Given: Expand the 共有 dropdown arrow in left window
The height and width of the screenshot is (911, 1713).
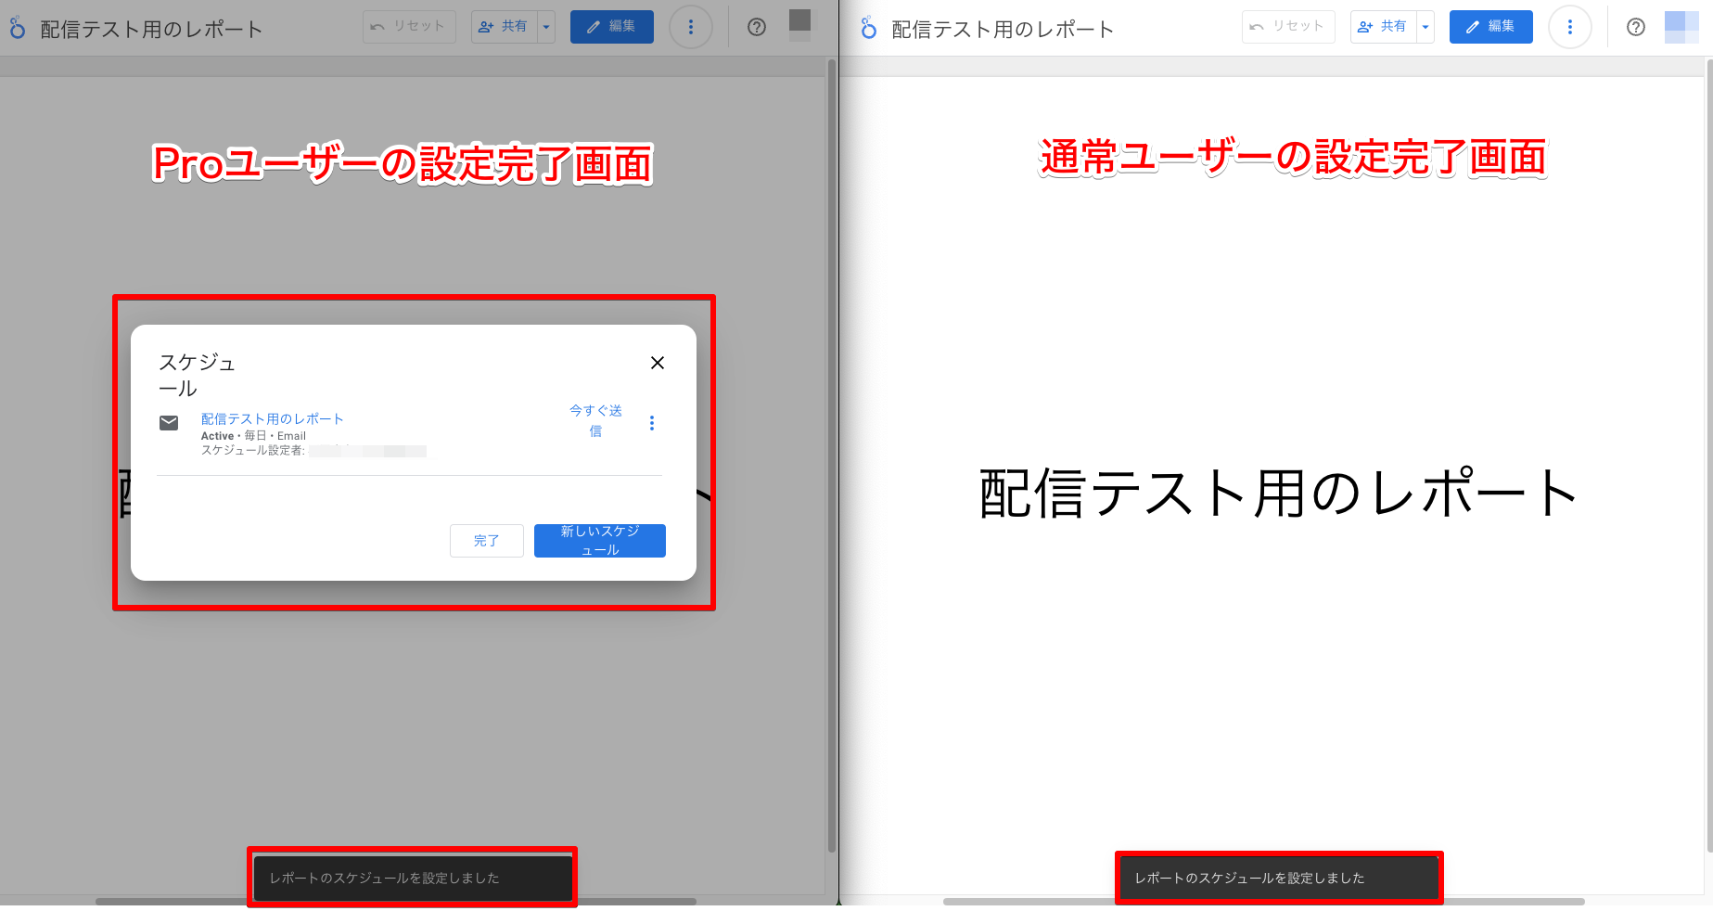Looking at the screenshot, I should point(546,27).
